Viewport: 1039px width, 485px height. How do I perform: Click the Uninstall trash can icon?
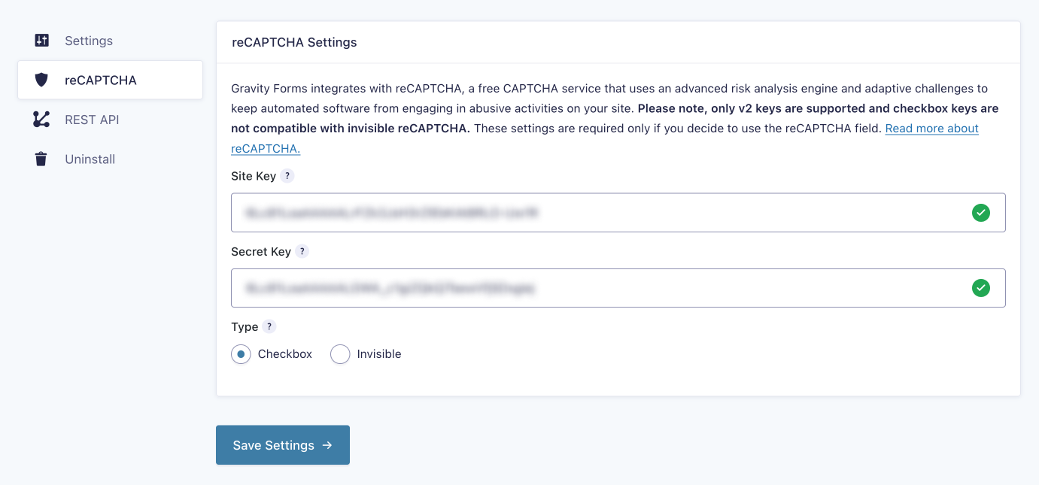coord(41,159)
